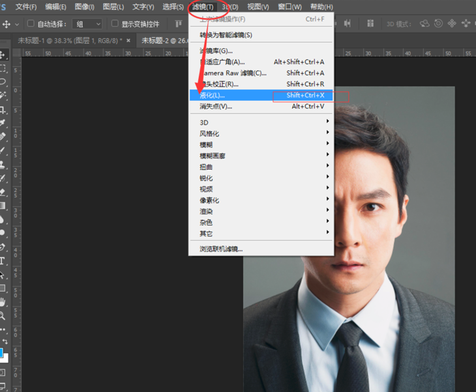Toggle the 显示变换控件 checkbox
This screenshot has width=476, height=392.
pyautogui.click(x=115, y=24)
